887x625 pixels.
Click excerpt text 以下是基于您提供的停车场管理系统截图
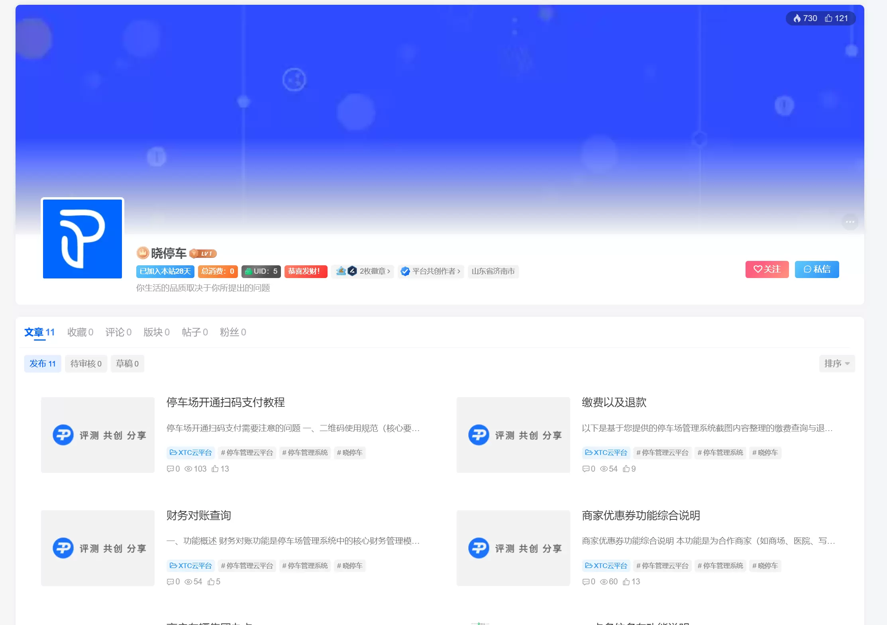(707, 428)
